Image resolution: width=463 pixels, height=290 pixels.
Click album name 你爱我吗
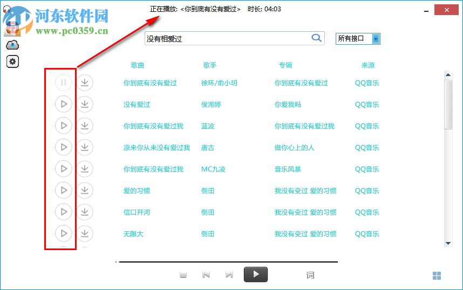(288, 105)
